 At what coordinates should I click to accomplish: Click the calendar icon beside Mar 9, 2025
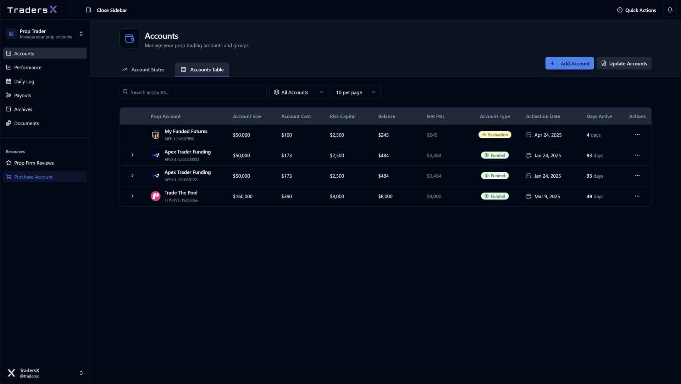pyautogui.click(x=528, y=196)
